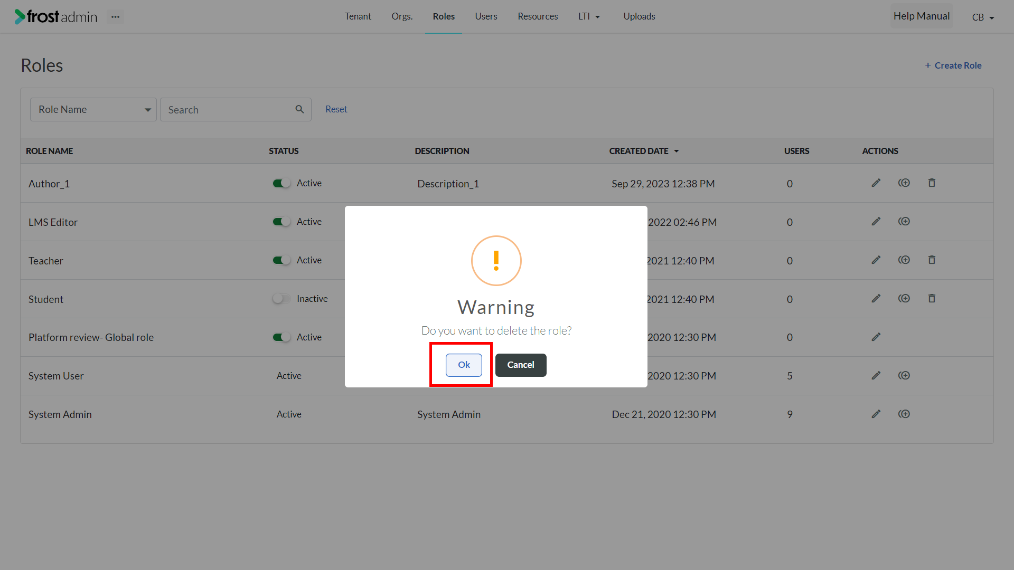
Task: Open the Orgs. tab
Action: point(402,16)
